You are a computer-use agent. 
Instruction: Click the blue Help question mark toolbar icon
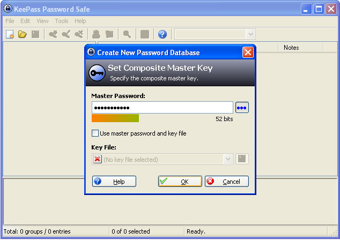point(162,34)
